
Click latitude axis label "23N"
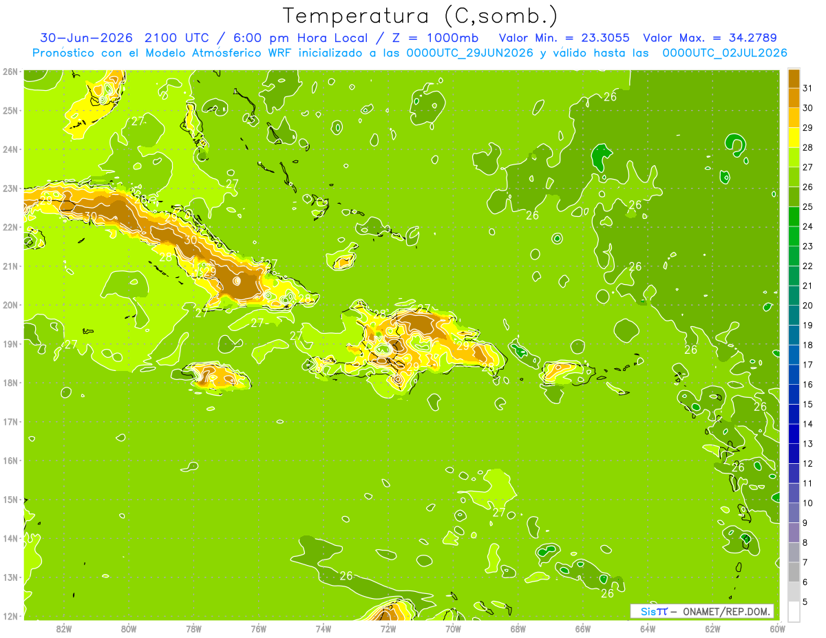pyautogui.click(x=10, y=188)
